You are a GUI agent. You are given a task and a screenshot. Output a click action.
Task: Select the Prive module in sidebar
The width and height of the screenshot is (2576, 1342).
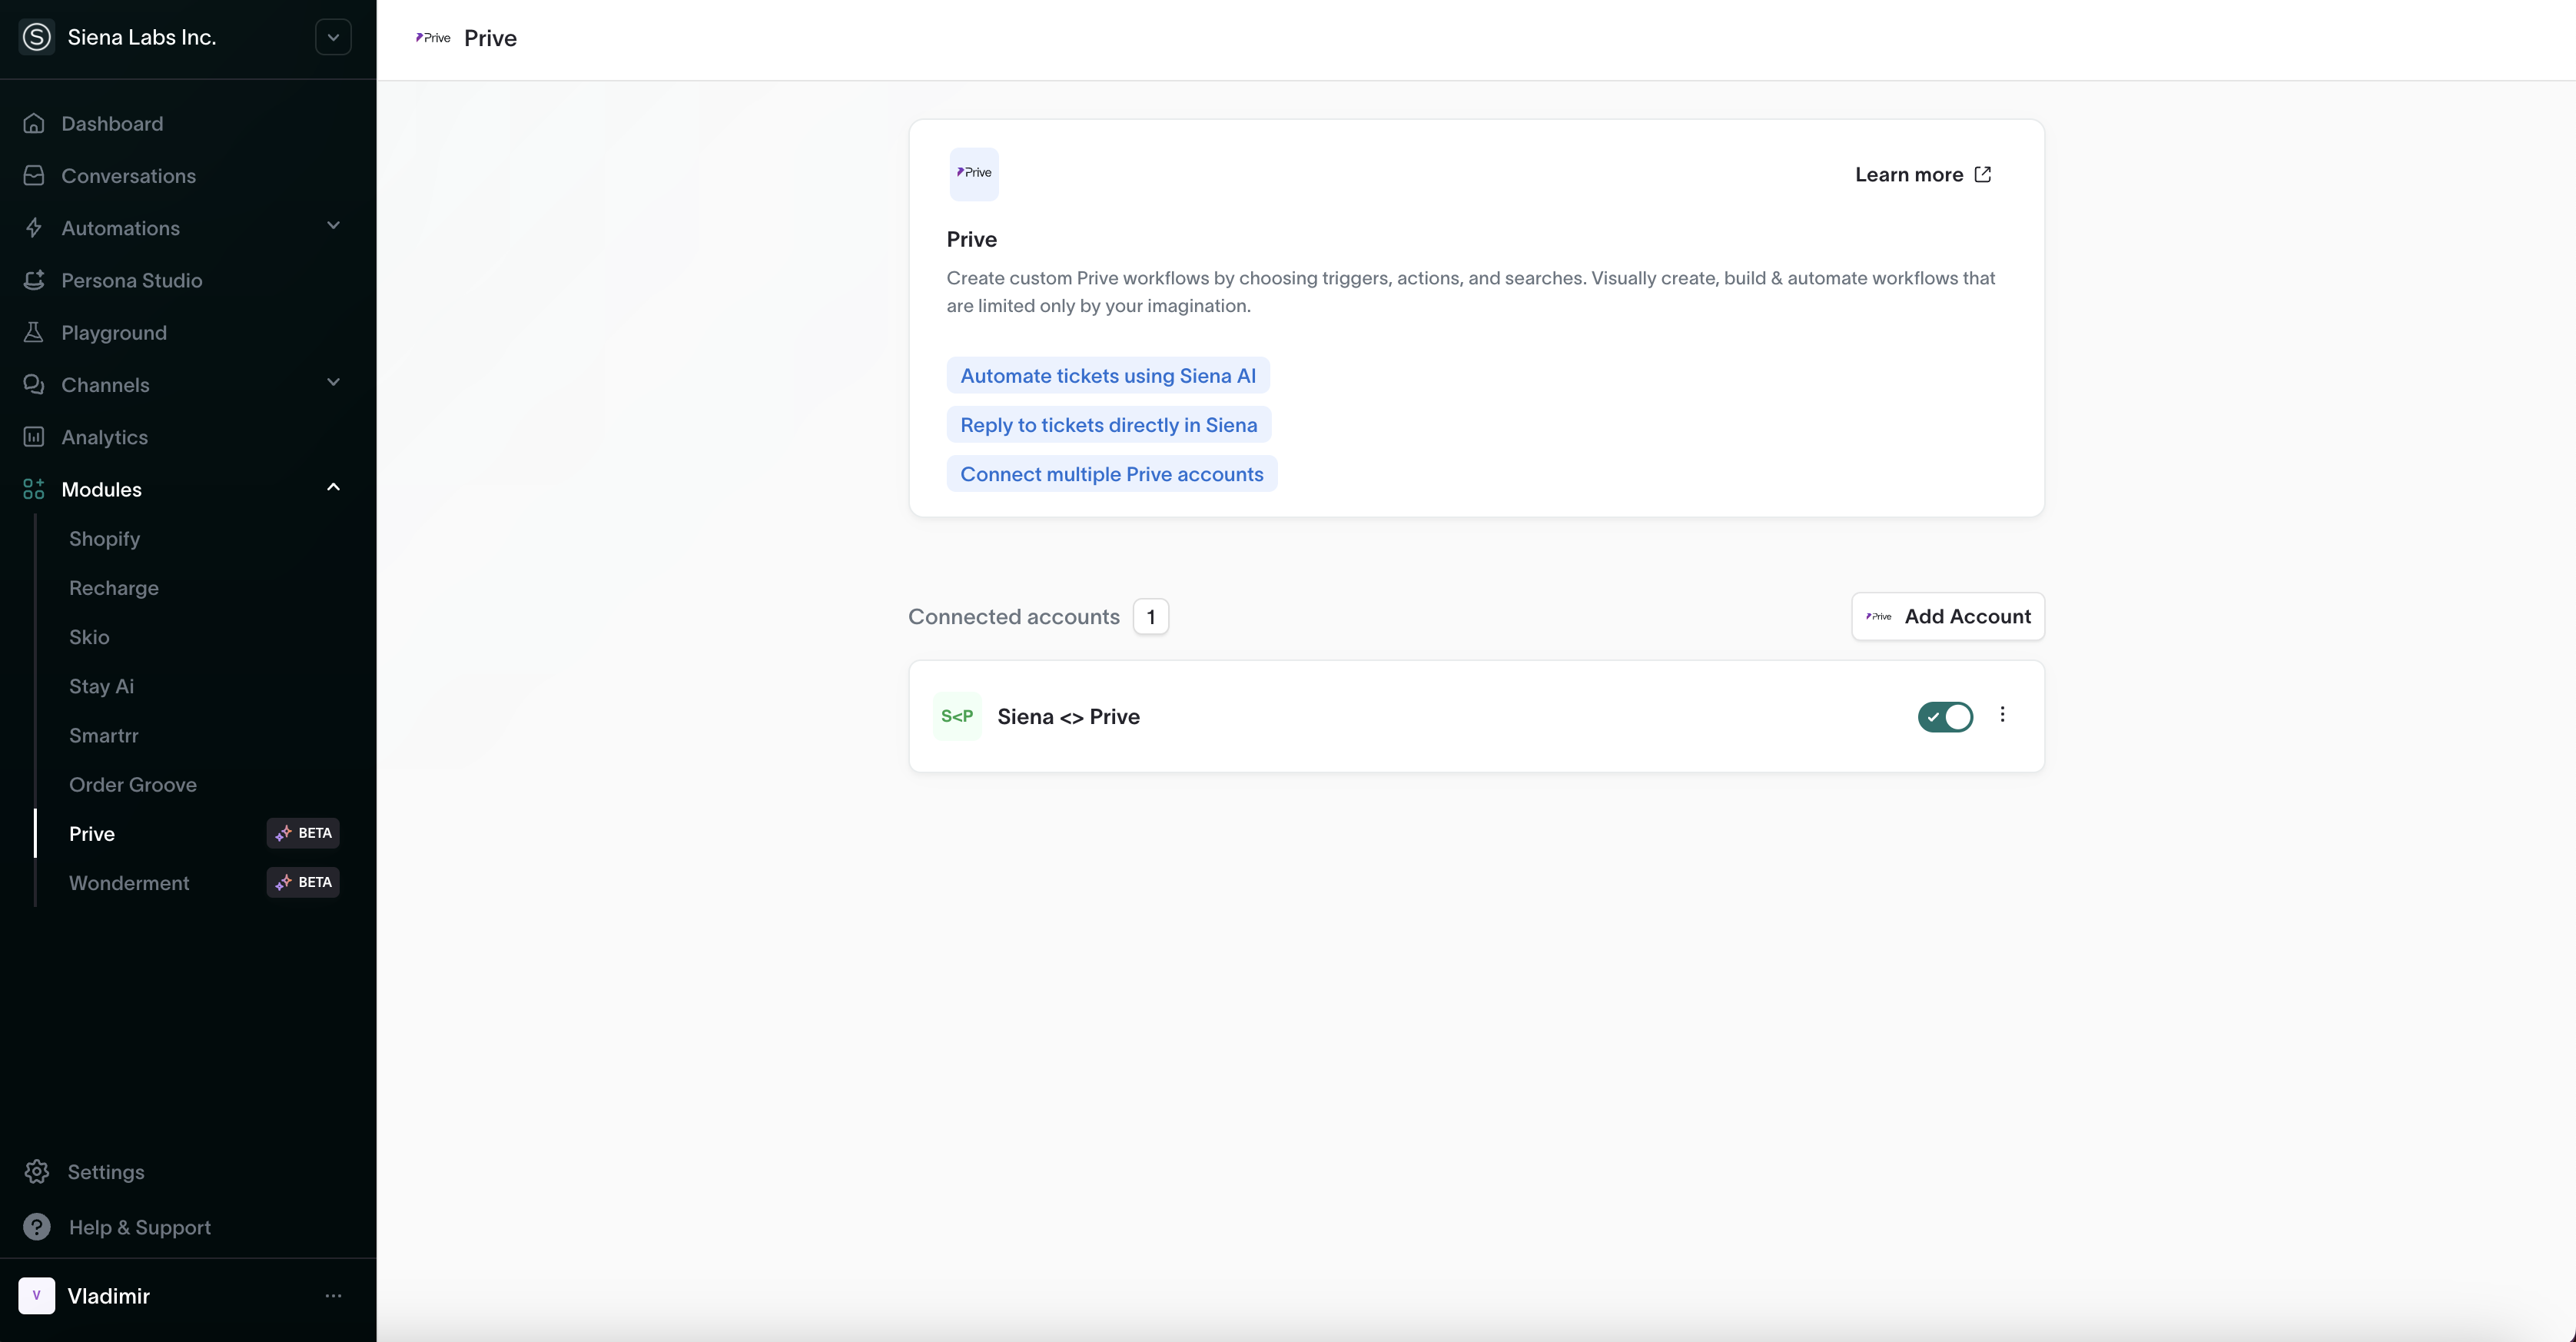pyautogui.click(x=91, y=834)
